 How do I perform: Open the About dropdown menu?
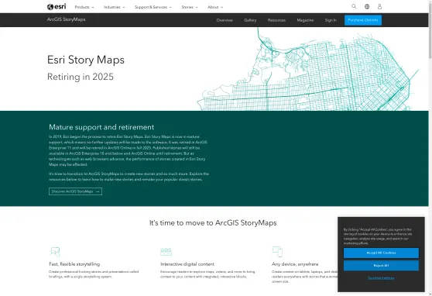215,7
